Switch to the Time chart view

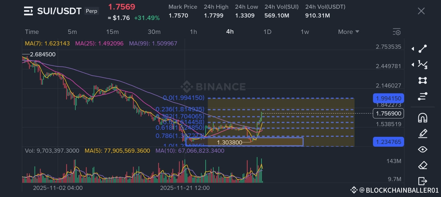[32, 32]
